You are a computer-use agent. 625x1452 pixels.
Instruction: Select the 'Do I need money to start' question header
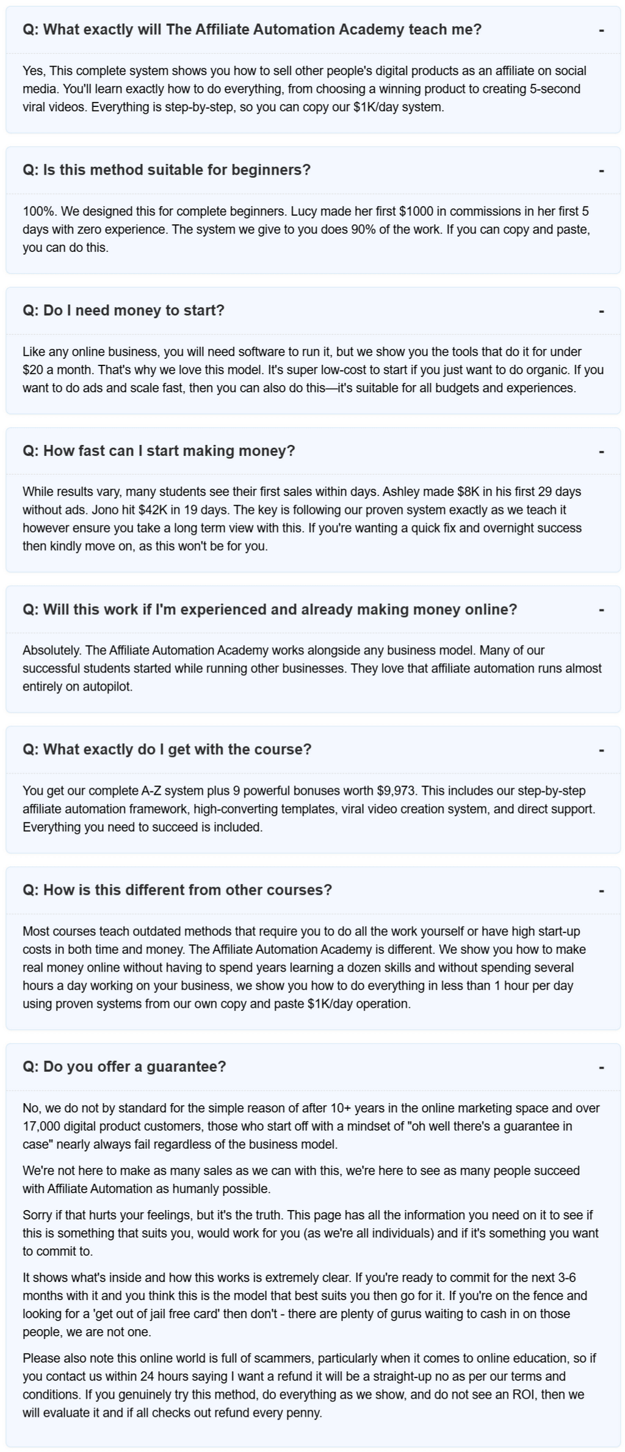click(125, 310)
